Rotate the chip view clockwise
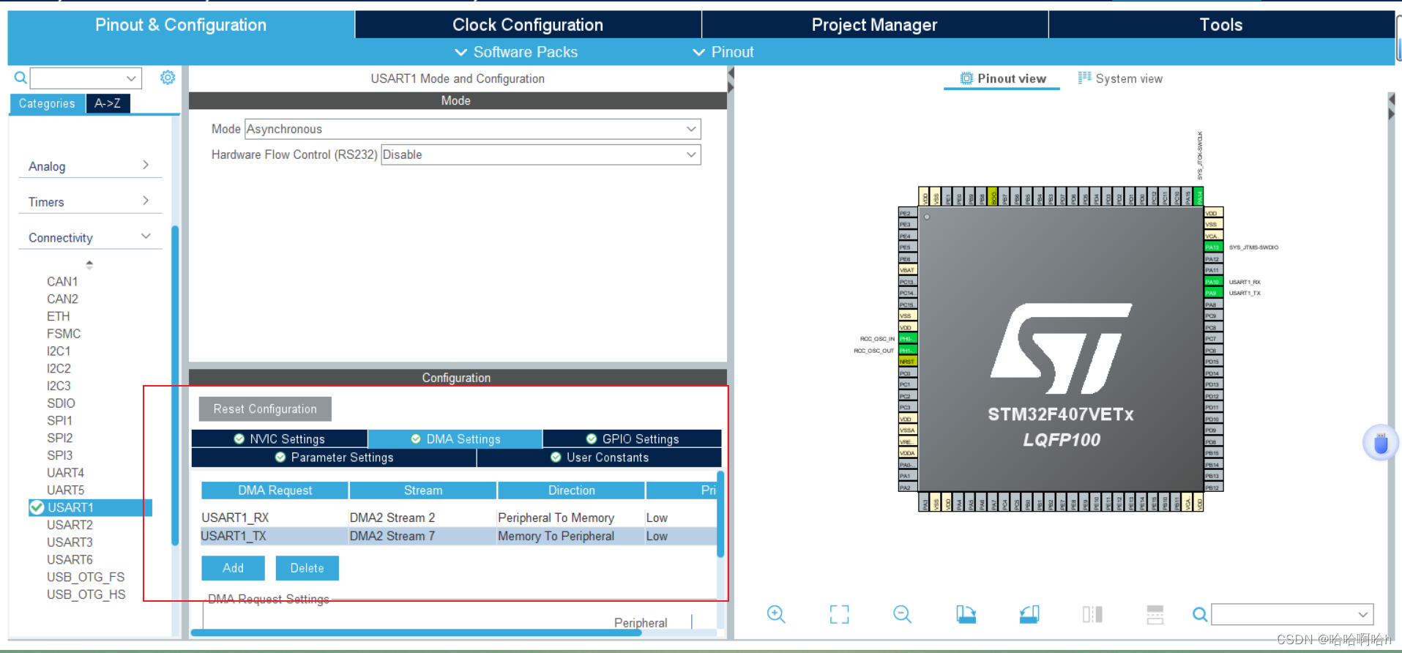The width and height of the screenshot is (1402, 653). [x=966, y=614]
